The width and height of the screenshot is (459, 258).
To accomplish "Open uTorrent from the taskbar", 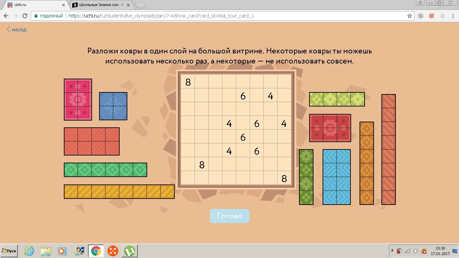I will point(129,251).
